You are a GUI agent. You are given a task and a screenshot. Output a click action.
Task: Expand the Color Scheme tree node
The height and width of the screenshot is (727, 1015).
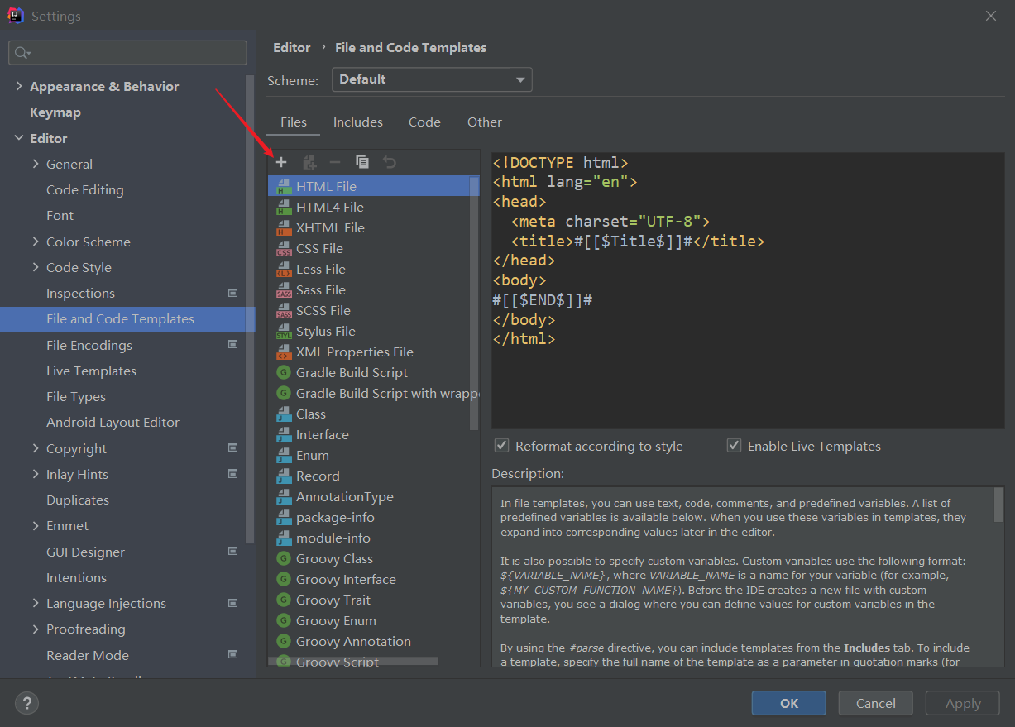tap(36, 242)
